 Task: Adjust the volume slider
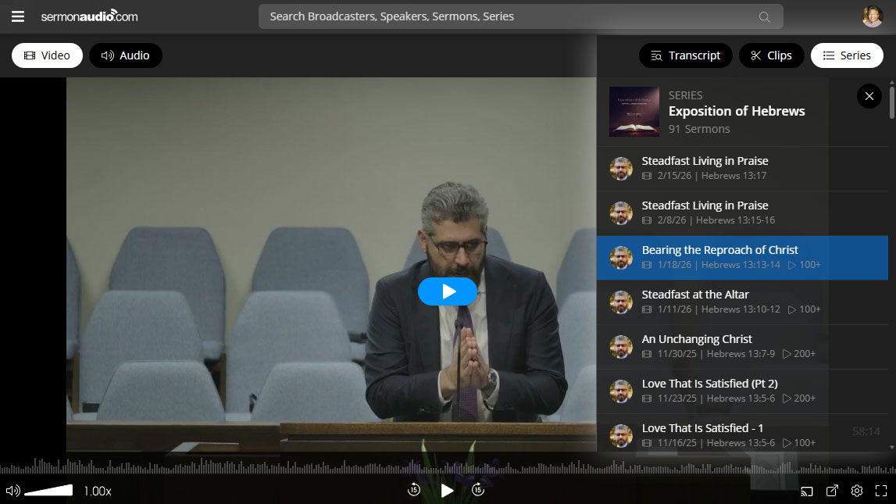(x=48, y=491)
